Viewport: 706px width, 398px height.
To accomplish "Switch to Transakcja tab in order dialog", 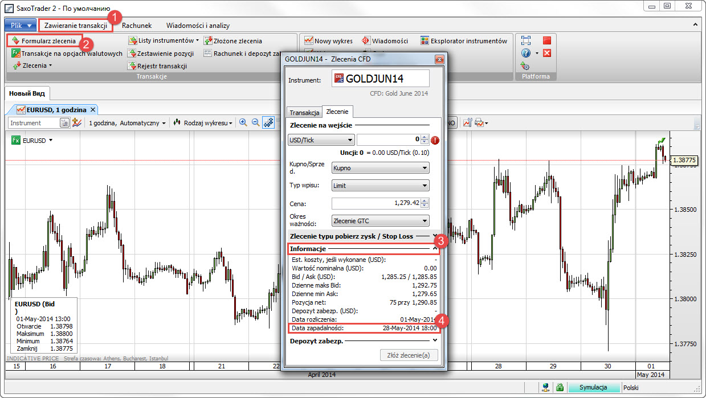I will (304, 113).
